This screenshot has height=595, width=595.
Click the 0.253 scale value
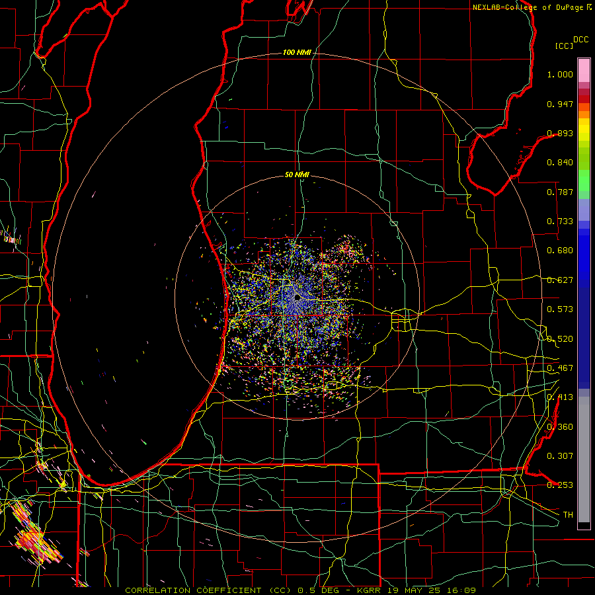[x=560, y=485]
